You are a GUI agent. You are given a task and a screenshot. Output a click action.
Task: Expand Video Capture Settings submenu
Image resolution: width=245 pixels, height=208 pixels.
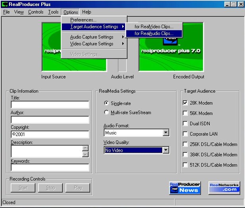pos(94,44)
